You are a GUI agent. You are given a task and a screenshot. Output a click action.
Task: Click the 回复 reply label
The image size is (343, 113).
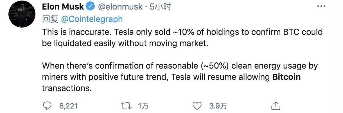pos(50,19)
